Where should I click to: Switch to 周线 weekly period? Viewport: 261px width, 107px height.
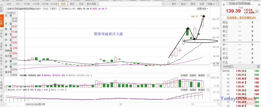(72, 4)
